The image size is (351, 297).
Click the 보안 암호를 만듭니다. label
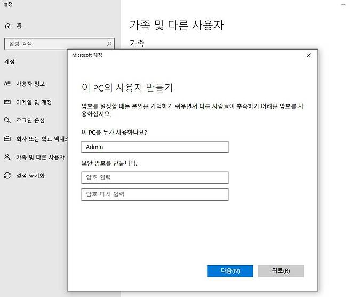point(109,163)
